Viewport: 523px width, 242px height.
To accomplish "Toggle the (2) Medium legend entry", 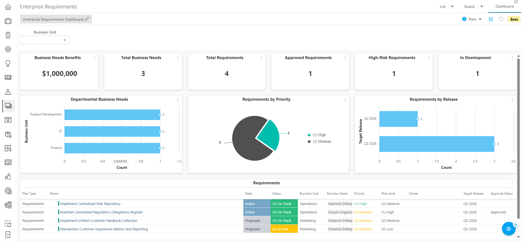I will [319, 141].
